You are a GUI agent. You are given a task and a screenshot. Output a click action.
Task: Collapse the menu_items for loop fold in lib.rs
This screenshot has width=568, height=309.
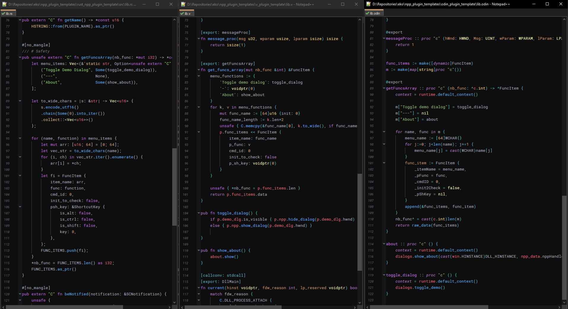coord(20,138)
